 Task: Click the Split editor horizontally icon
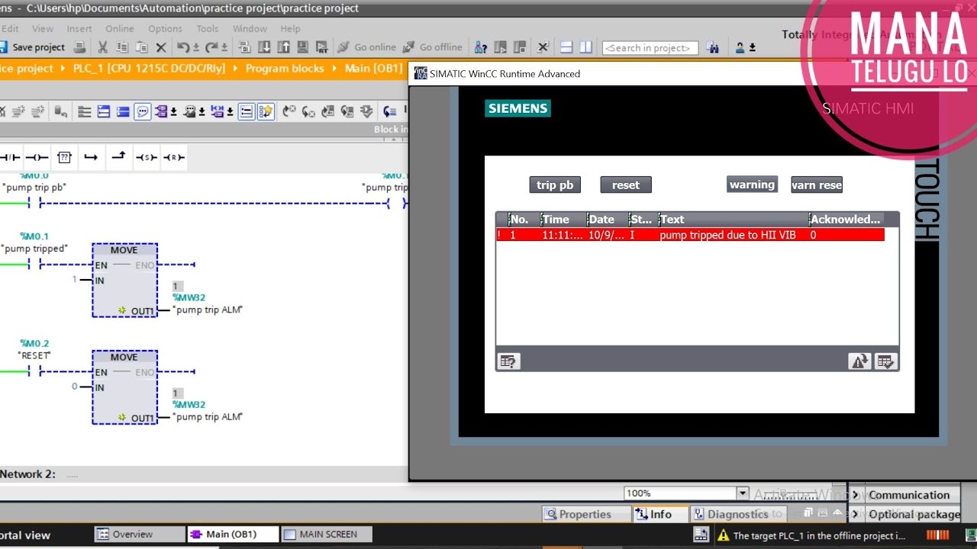(x=566, y=47)
